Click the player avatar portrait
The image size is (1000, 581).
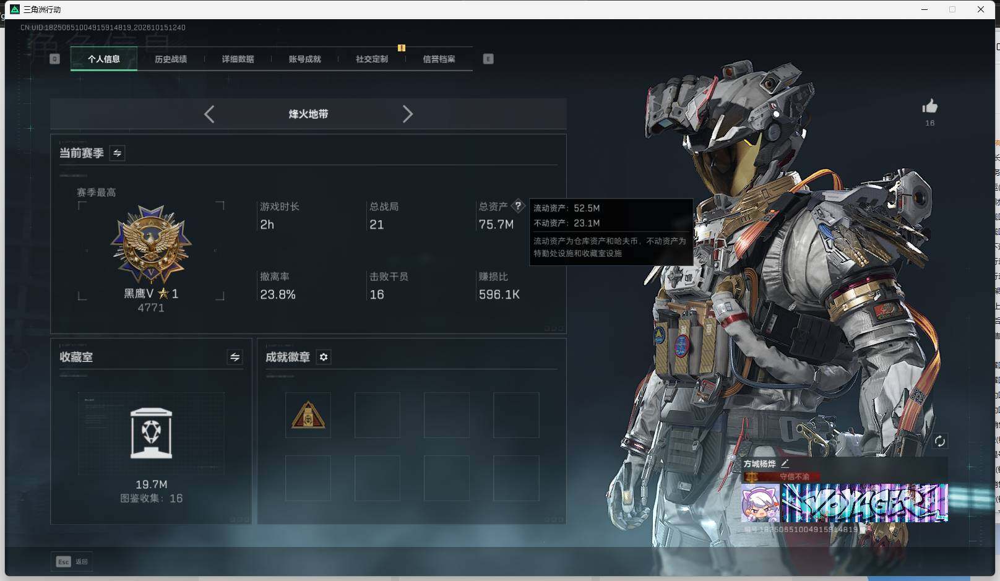(761, 503)
